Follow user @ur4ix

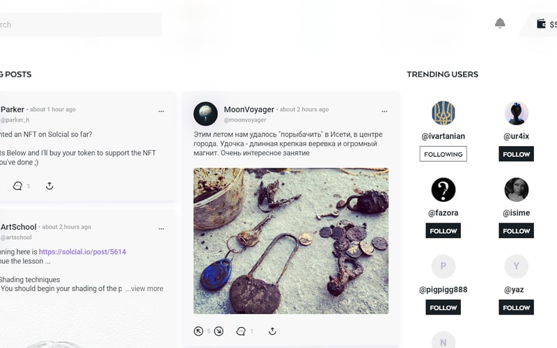click(516, 154)
